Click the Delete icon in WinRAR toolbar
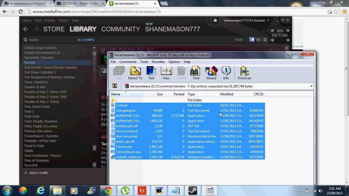 tap(181, 73)
